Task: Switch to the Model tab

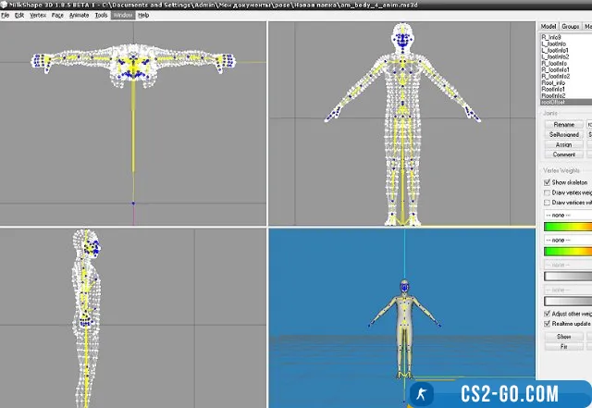Action: 548,27
